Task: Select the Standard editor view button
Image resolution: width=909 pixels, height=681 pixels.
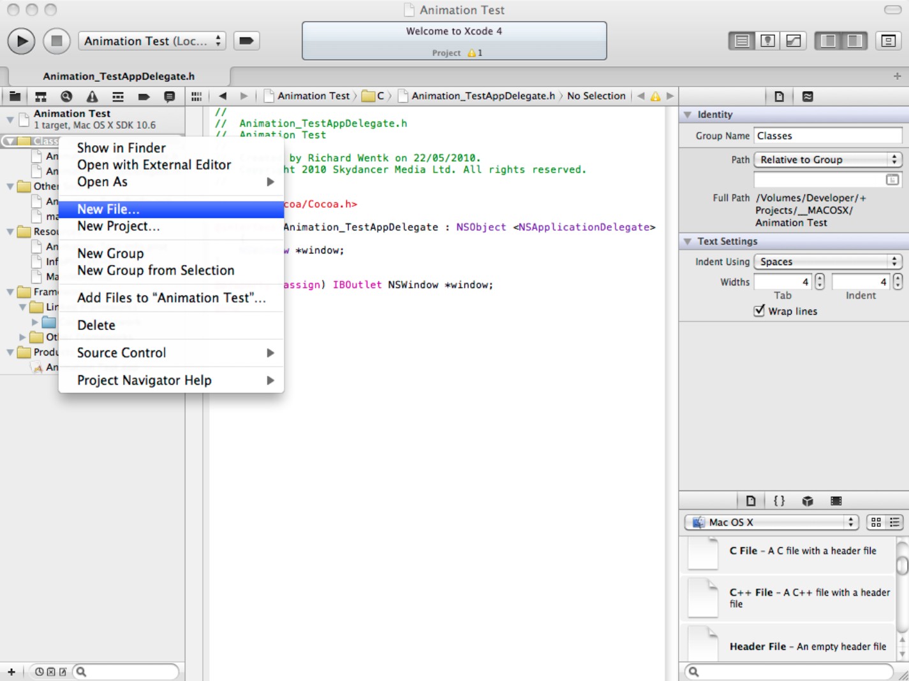Action: pyautogui.click(x=741, y=41)
